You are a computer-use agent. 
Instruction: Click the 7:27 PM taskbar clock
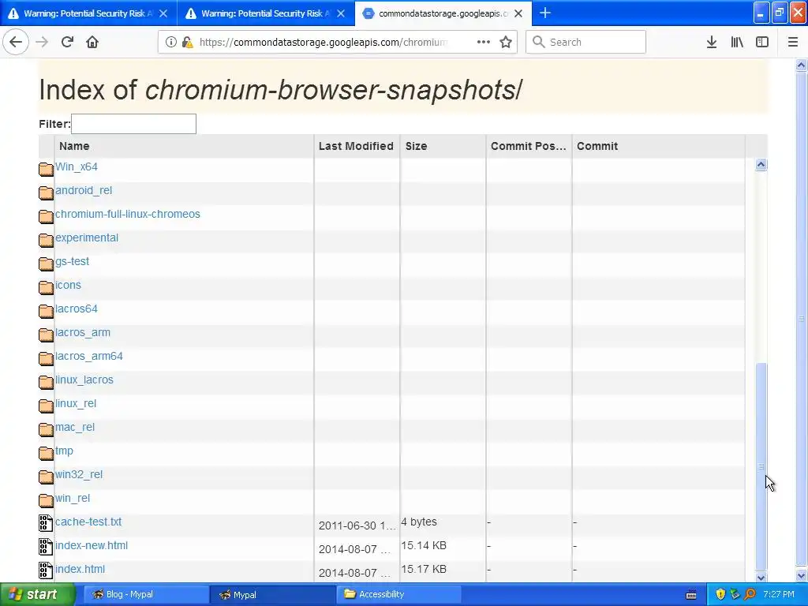tap(779, 595)
